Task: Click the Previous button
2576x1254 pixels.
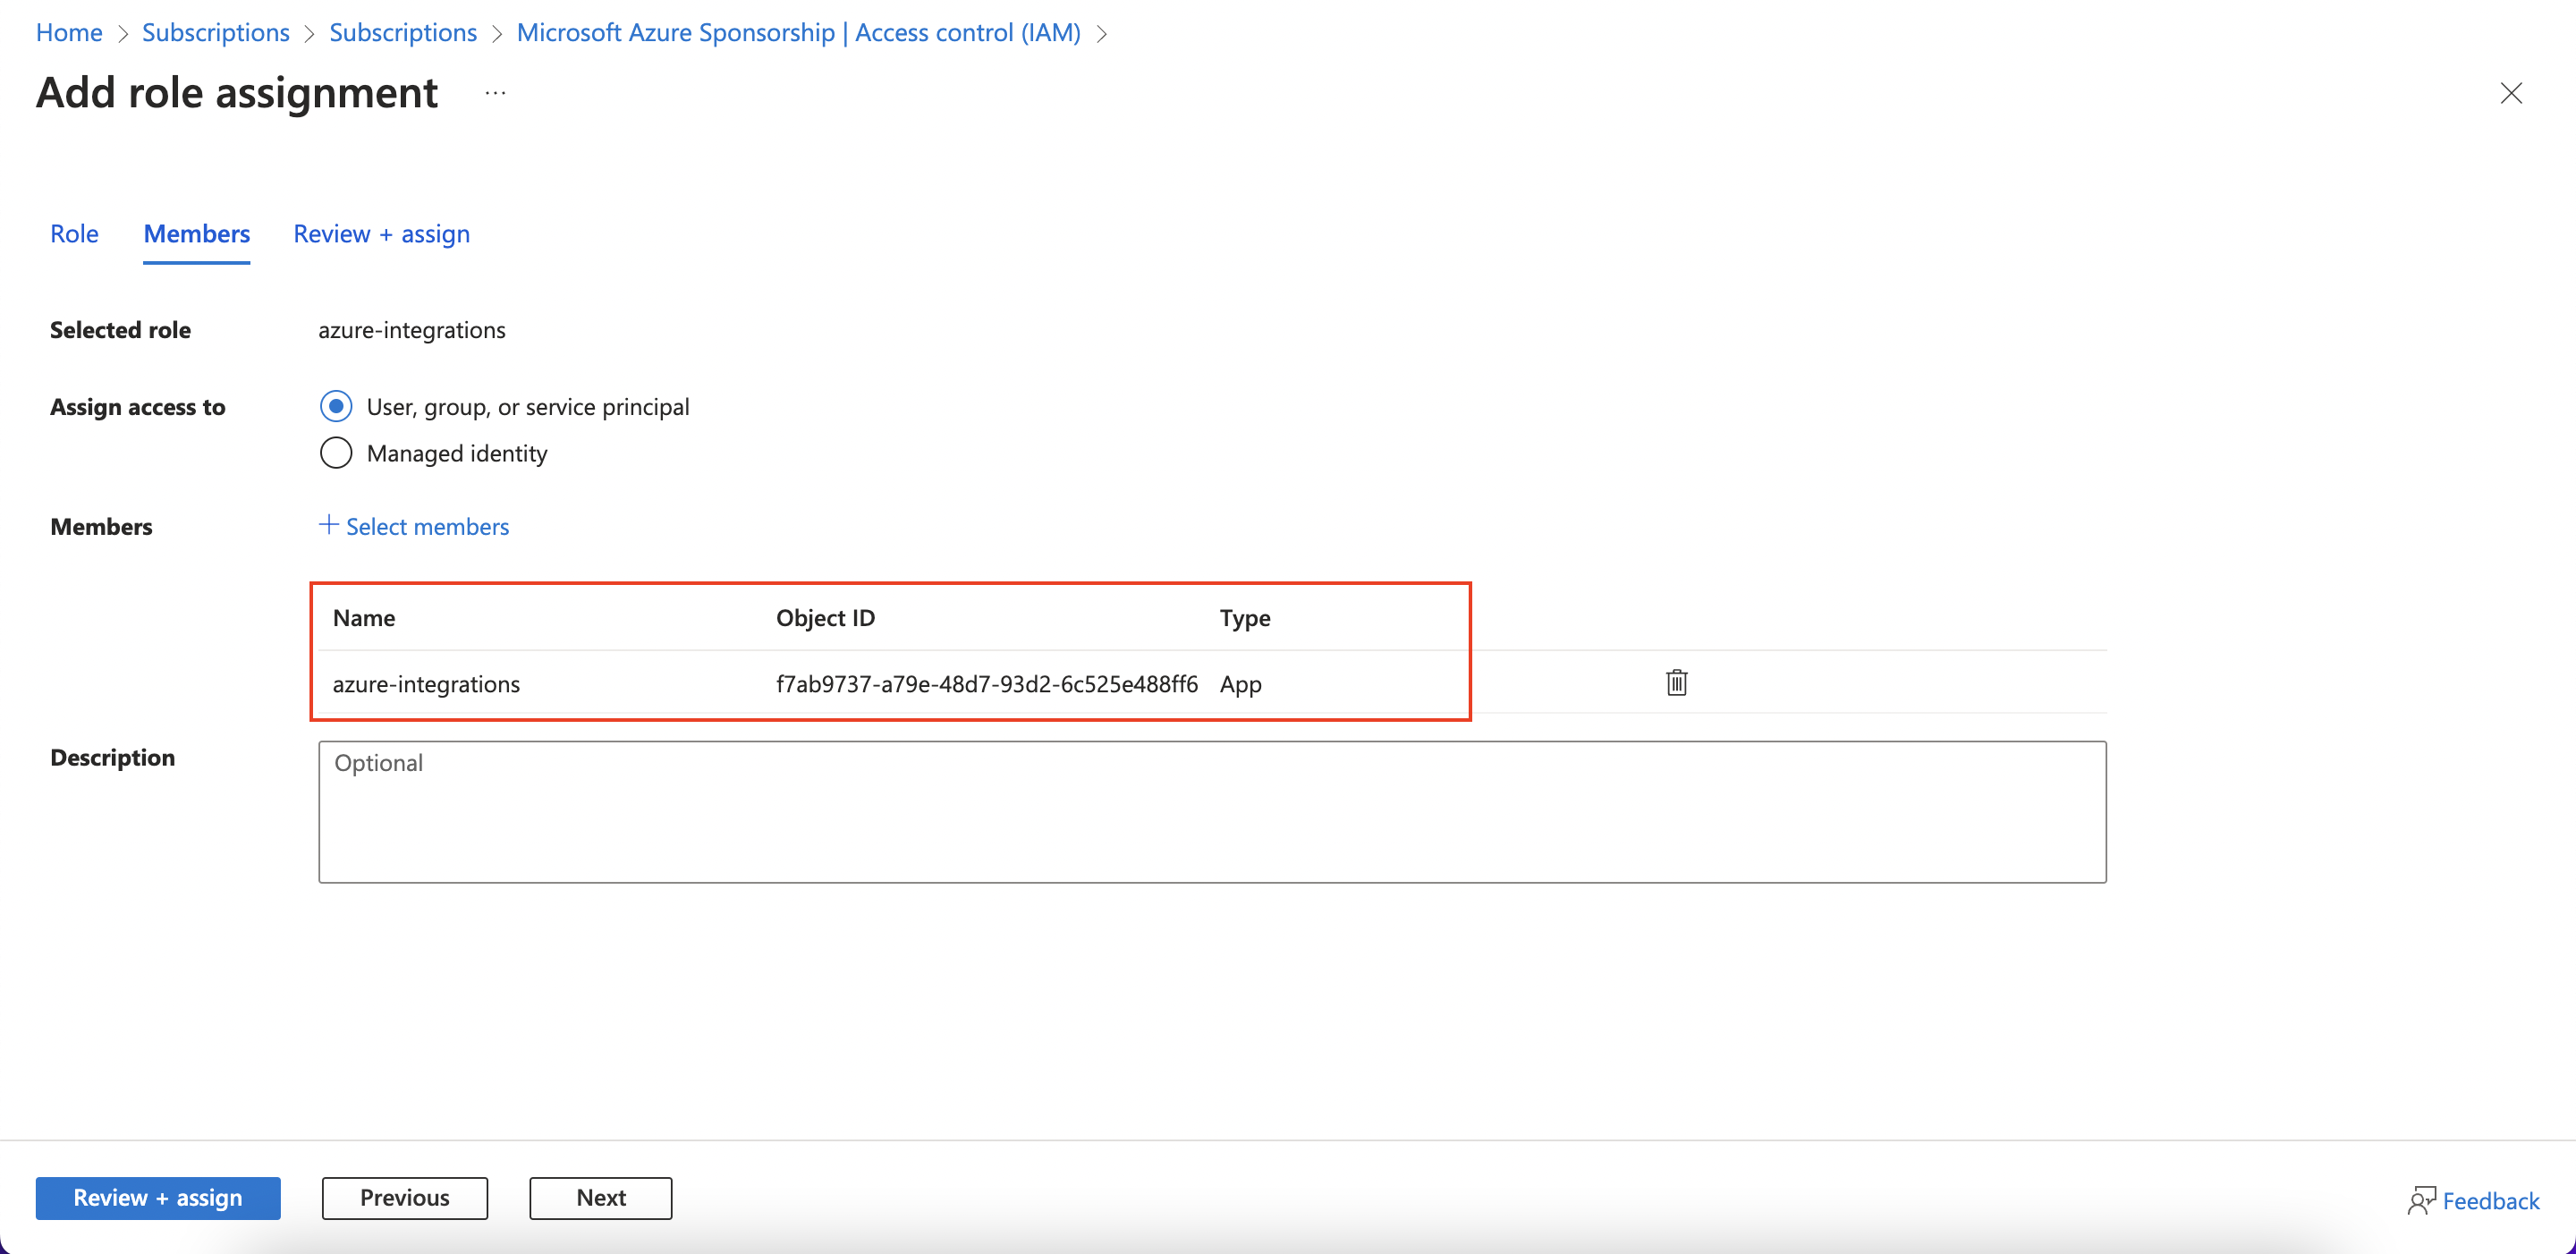Action: pos(404,1197)
